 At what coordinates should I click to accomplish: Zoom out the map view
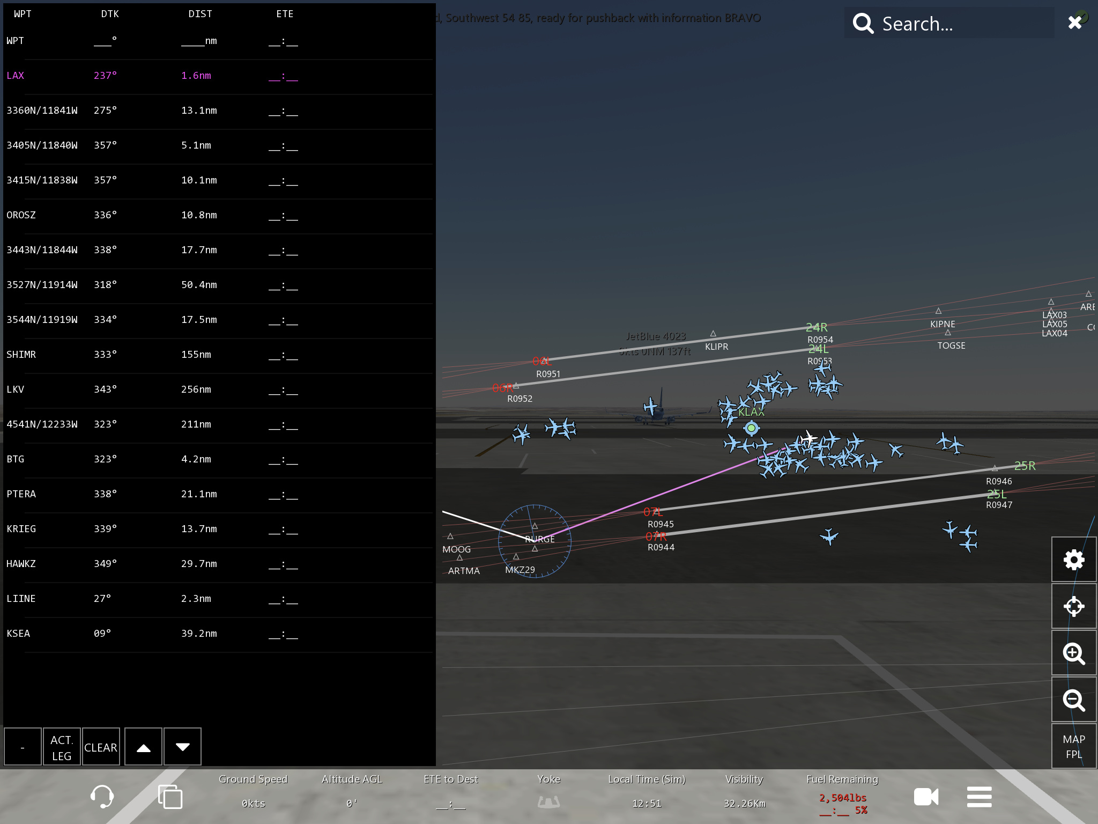1073,700
